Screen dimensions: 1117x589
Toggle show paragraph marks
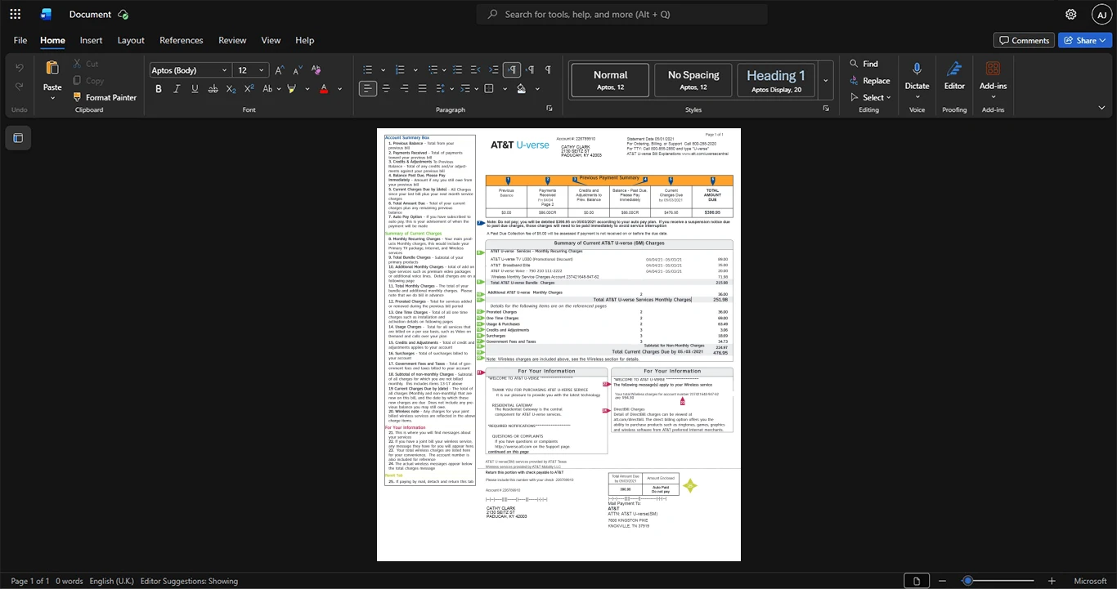point(548,70)
